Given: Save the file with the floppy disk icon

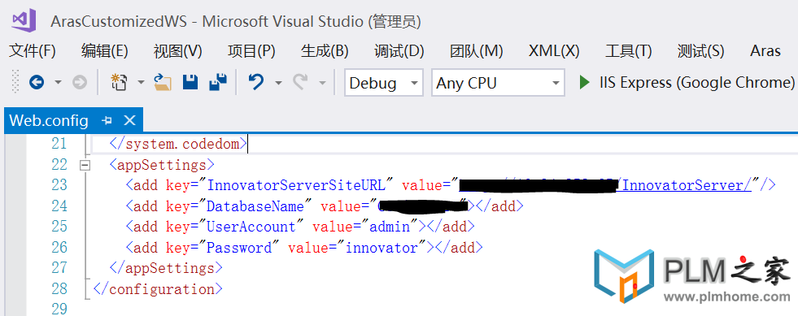Looking at the screenshot, I should 190,82.
